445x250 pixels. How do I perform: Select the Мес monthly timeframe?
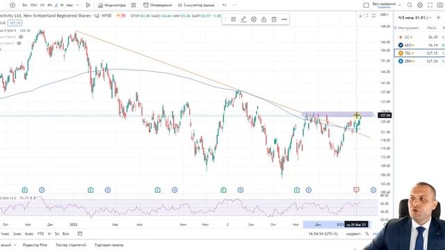tap(70, 5)
